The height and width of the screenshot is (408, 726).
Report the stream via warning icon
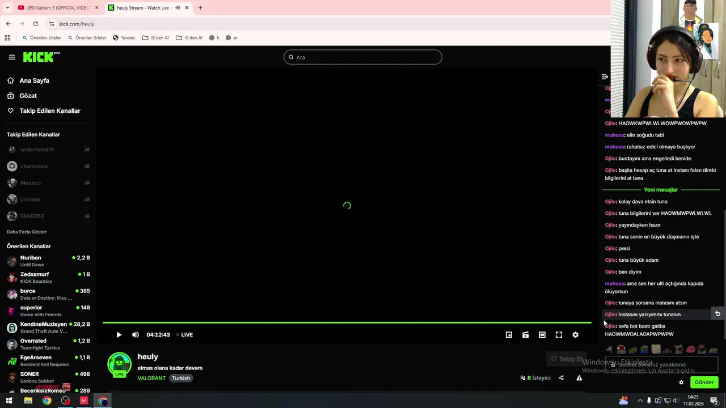pos(579,378)
